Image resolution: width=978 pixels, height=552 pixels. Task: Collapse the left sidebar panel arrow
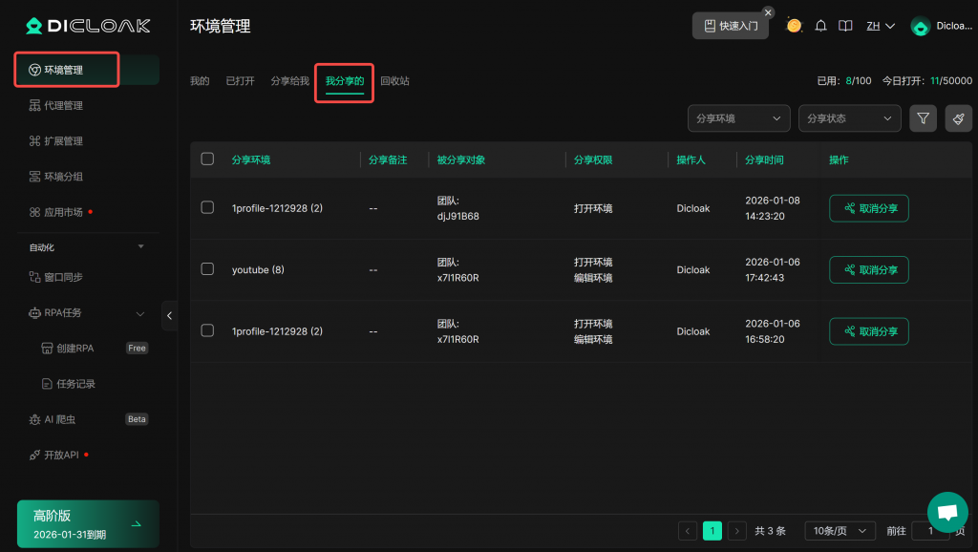point(170,315)
